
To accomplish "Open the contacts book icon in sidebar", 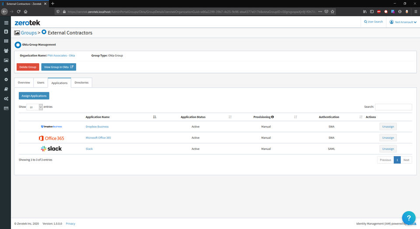I will pos(6,31).
